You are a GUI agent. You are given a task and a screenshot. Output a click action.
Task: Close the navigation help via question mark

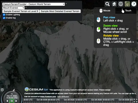pyautogui.click(x=134, y=4)
